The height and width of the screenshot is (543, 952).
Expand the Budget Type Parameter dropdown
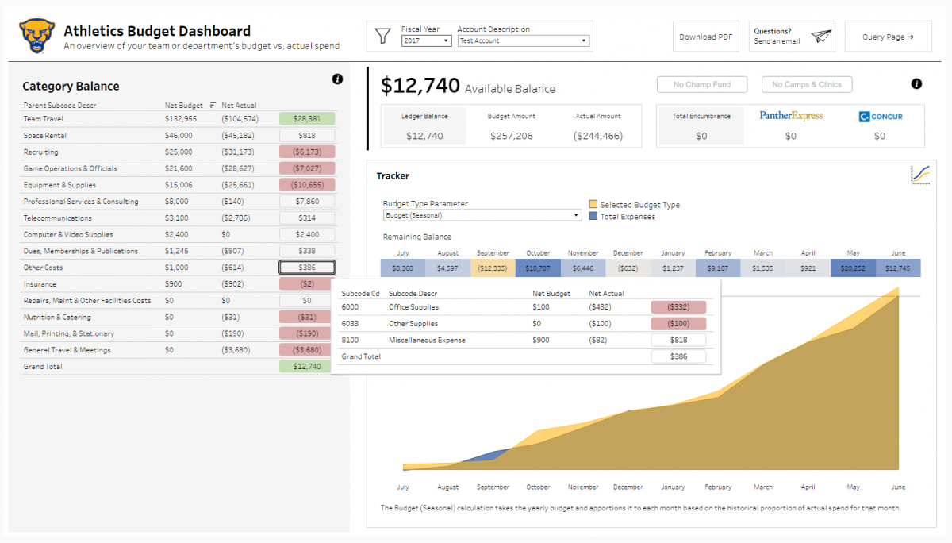click(x=482, y=215)
